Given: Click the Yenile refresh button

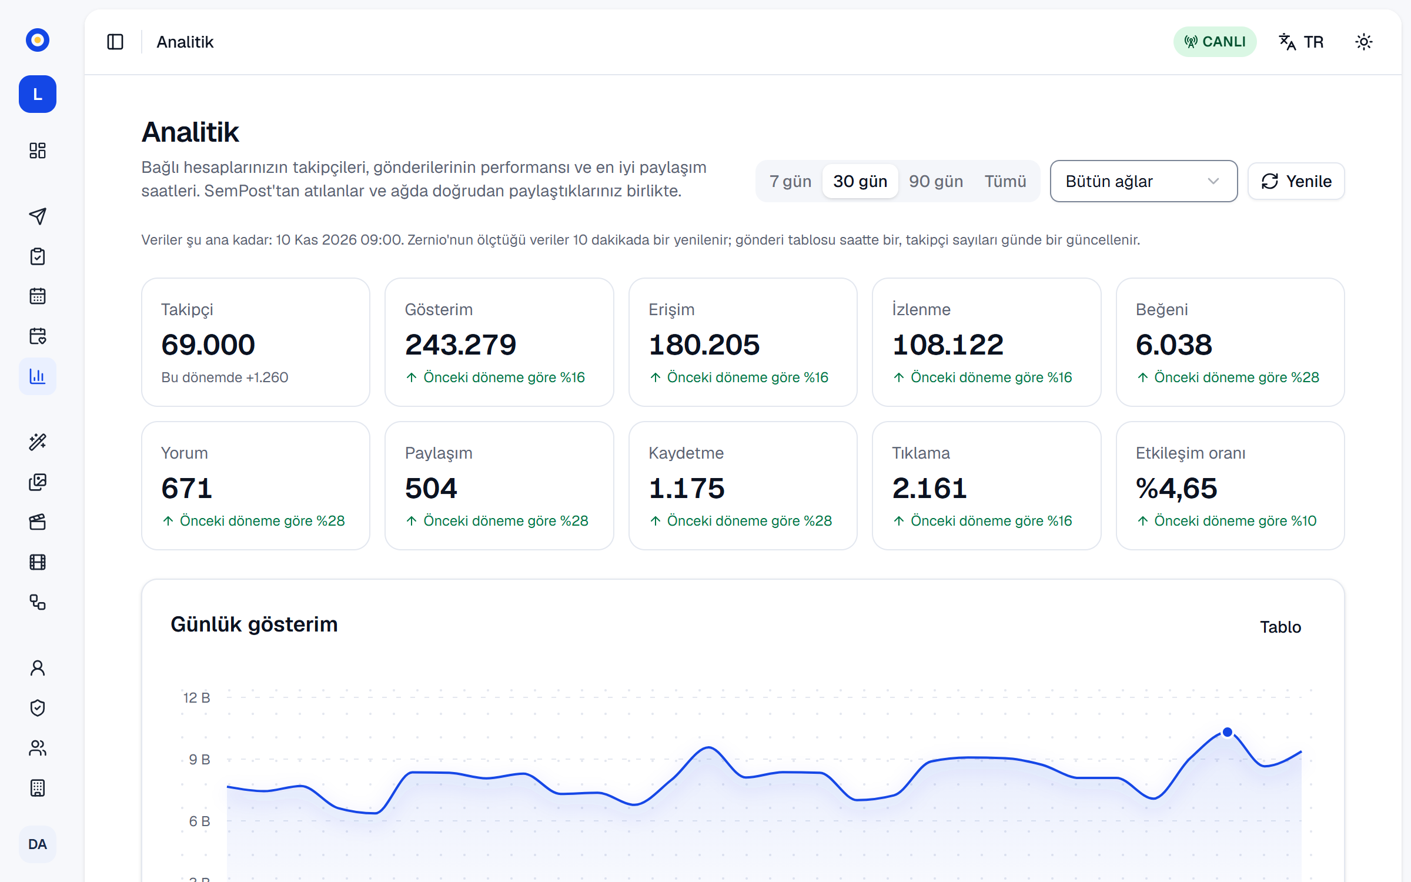Looking at the screenshot, I should [x=1296, y=181].
